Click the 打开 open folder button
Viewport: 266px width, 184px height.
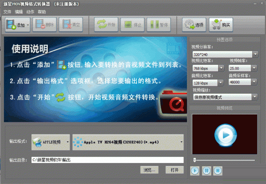(175, 170)
